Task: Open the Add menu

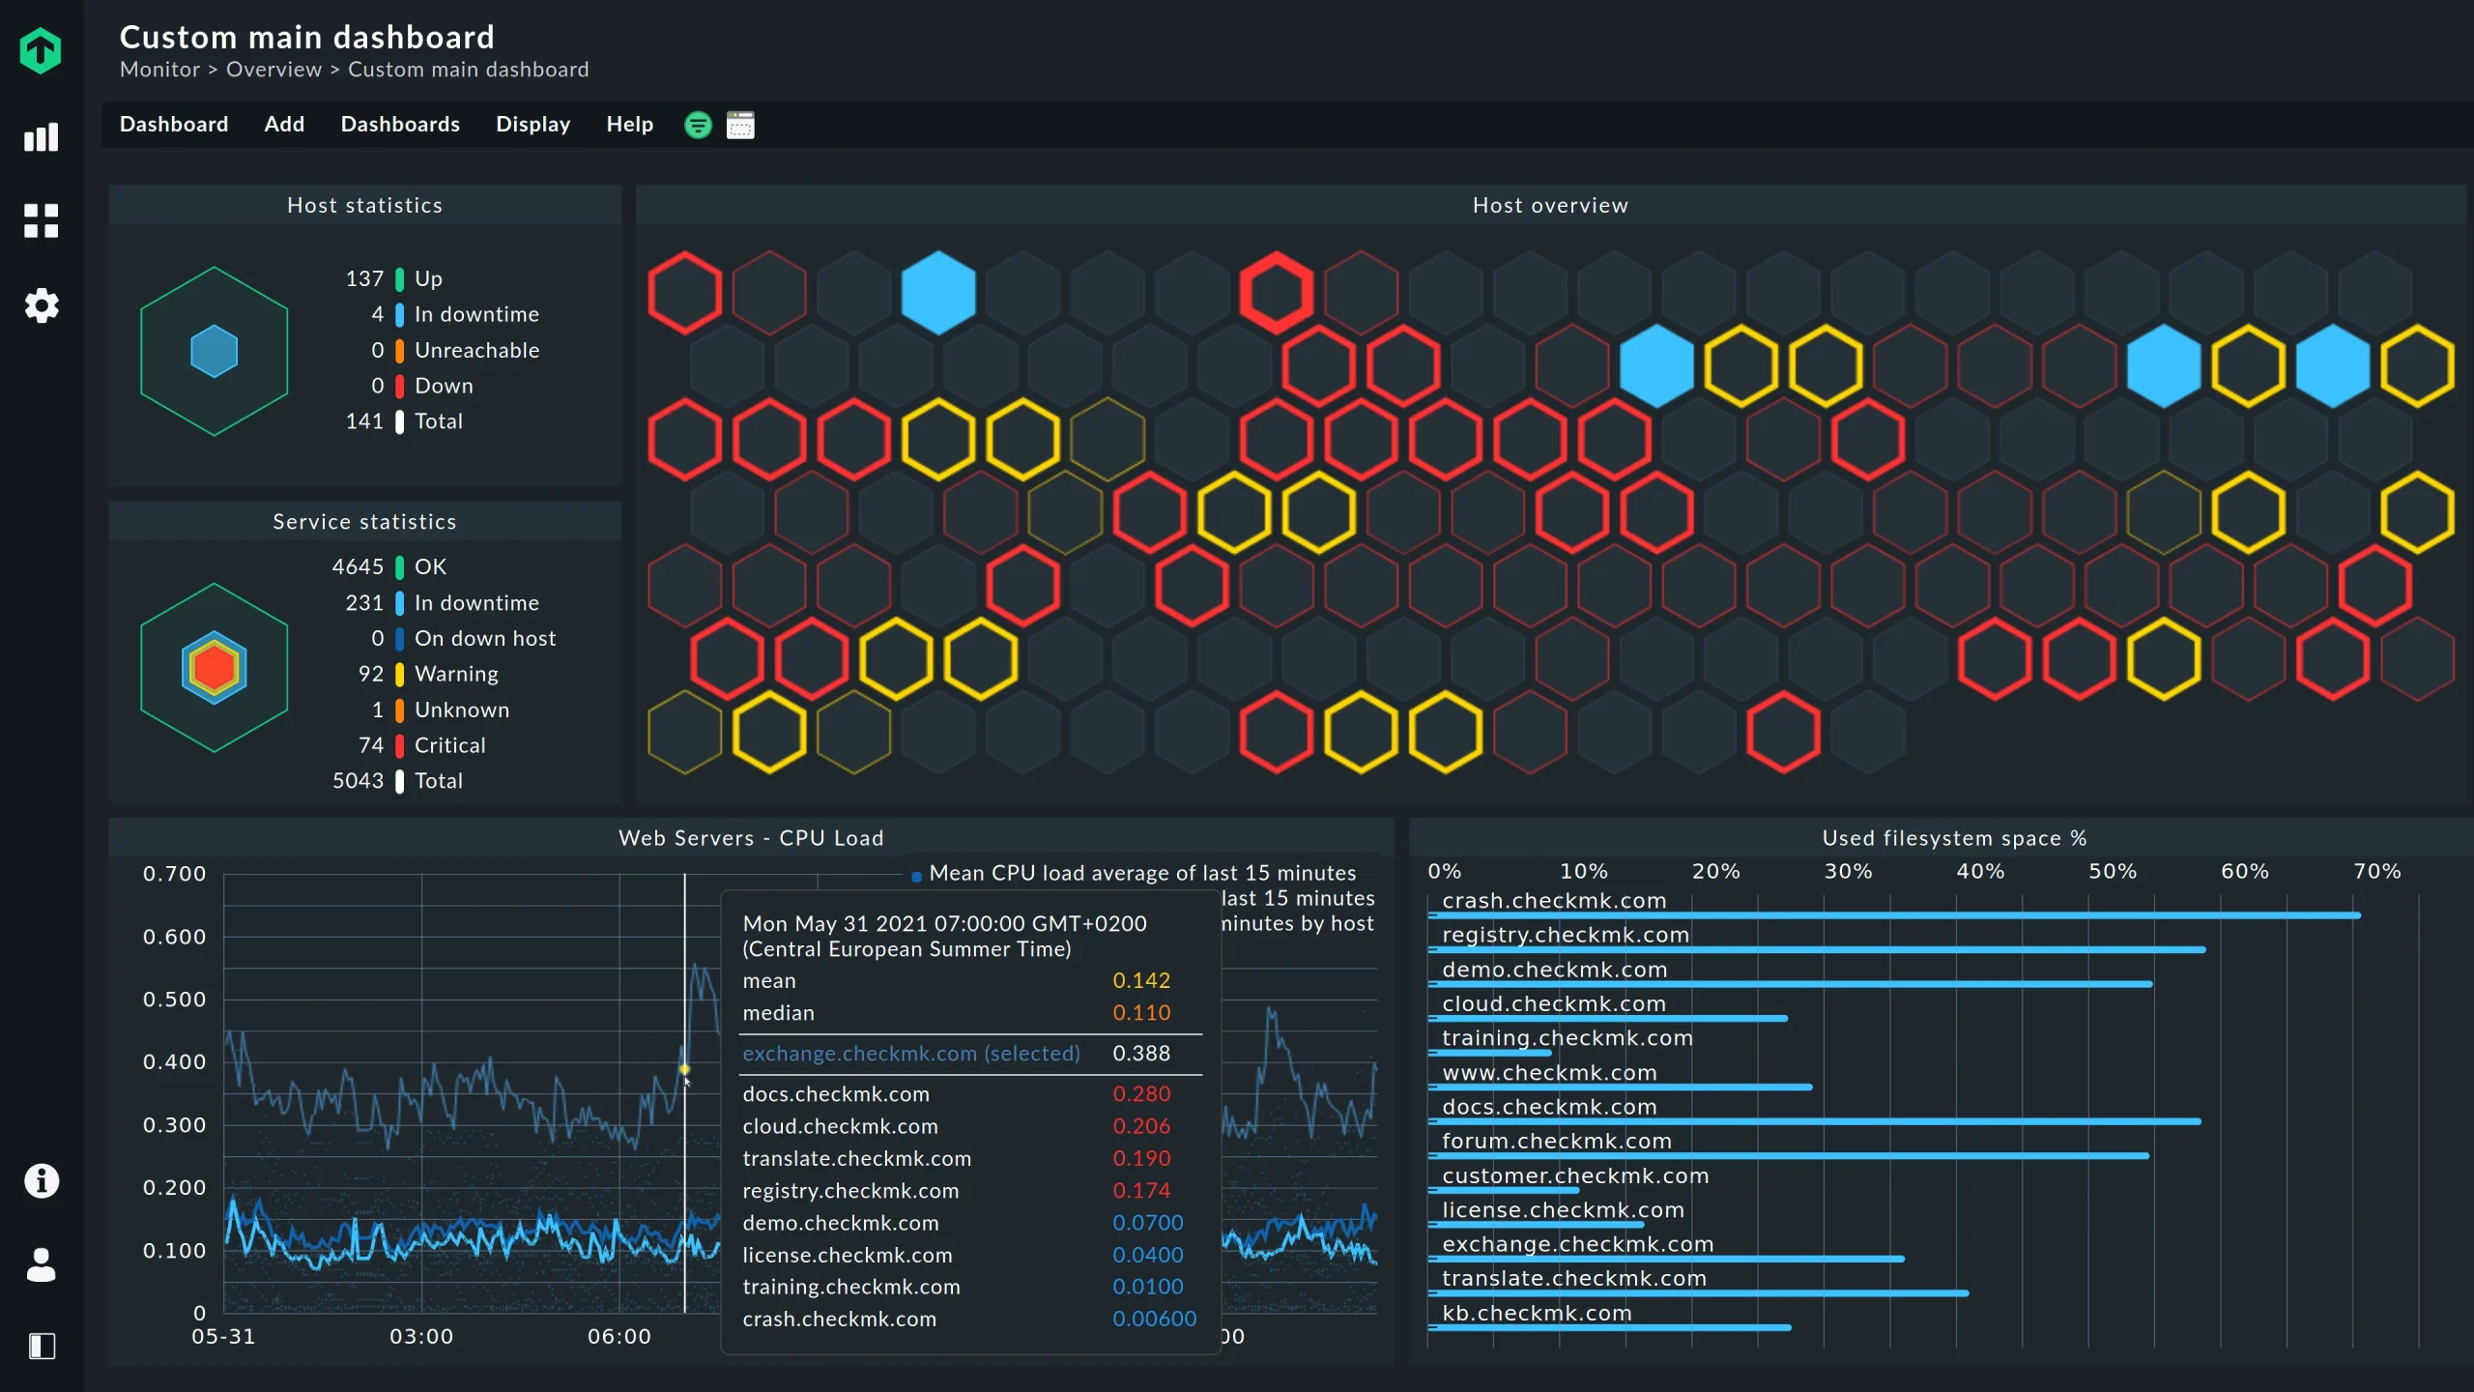Action: pos(284,125)
